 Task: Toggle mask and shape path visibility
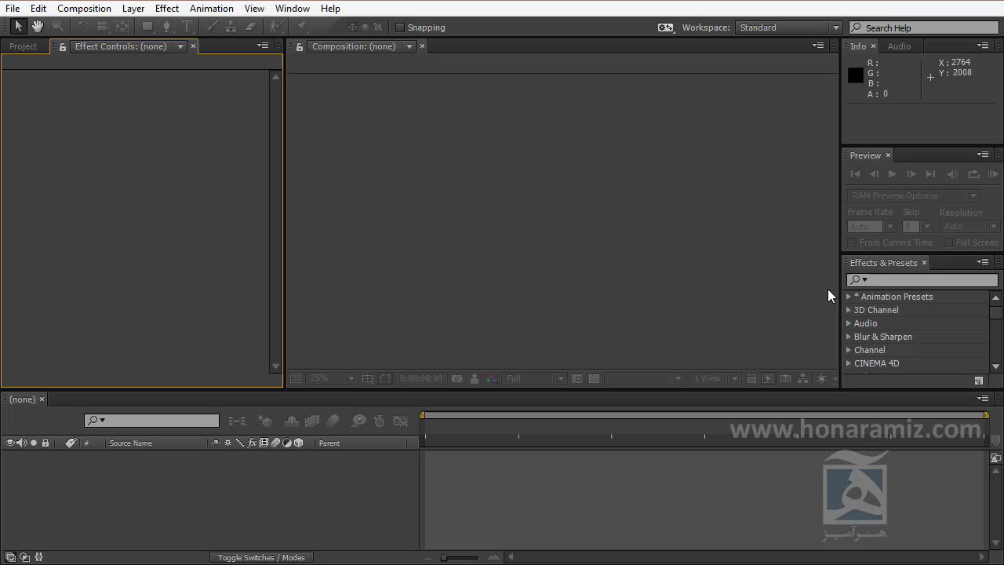pyautogui.click(x=385, y=378)
